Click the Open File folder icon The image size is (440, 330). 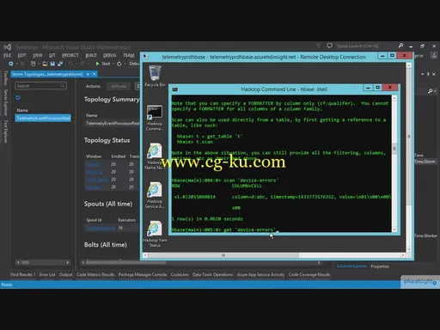(45, 64)
